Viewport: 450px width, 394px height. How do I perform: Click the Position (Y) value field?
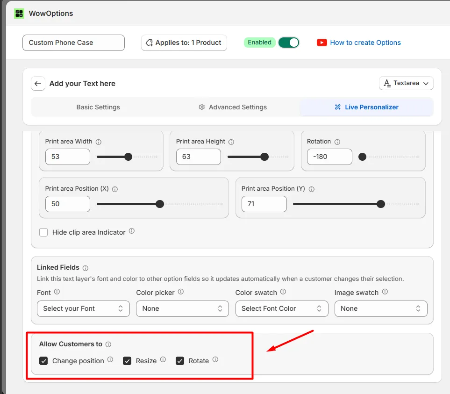264,204
